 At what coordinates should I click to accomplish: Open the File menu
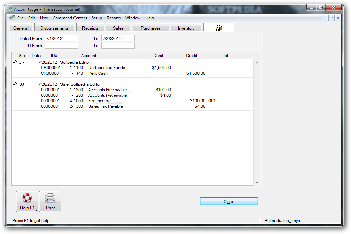tap(20, 18)
